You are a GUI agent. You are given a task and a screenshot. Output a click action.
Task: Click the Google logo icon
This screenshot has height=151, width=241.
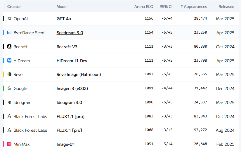[x=9, y=88]
